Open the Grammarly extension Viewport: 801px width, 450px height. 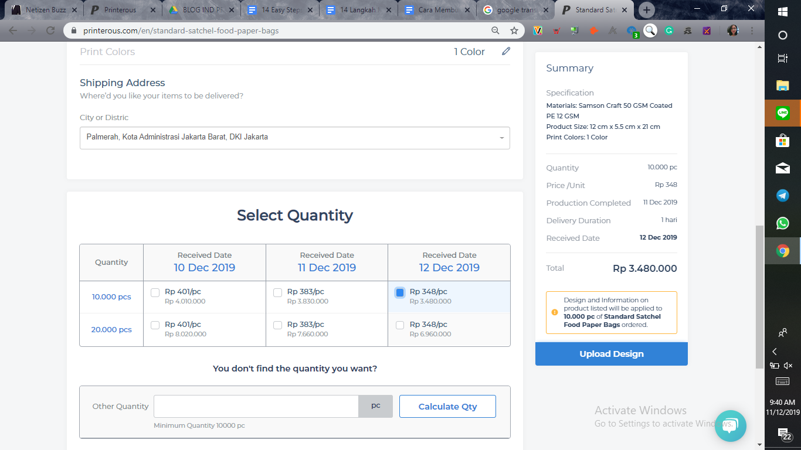669,30
